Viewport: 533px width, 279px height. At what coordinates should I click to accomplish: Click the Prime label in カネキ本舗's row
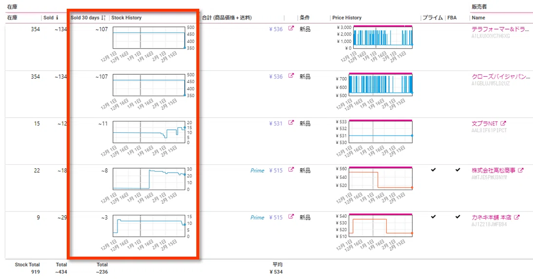(x=257, y=217)
